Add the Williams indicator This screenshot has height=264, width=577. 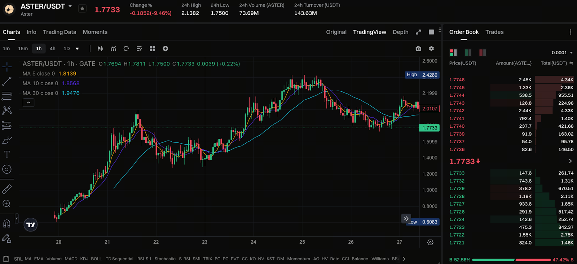[380, 259]
